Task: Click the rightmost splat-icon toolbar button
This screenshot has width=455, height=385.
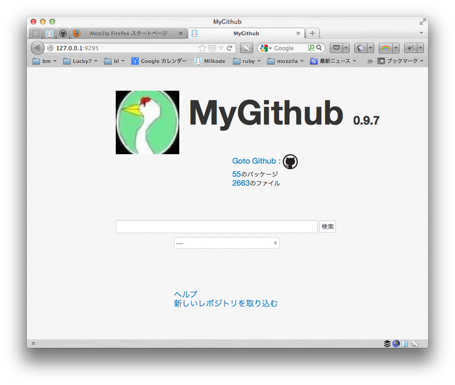Action: pyautogui.click(x=411, y=48)
